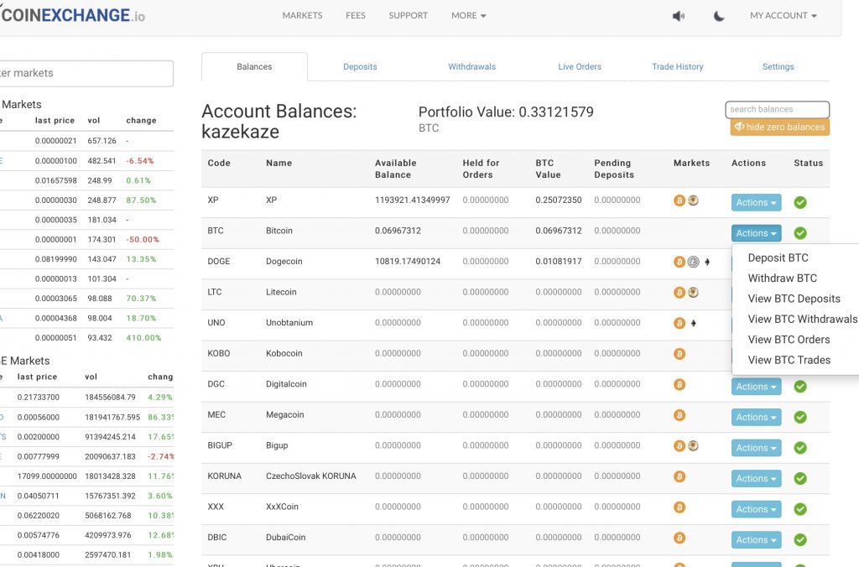Open the SUPPORT page link
The height and width of the screenshot is (567, 859).
pyautogui.click(x=409, y=16)
